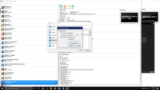Uncheck the Supports DHCP checkbox
Image resolution: width=160 pixels, height=90 pixels.
point(68,37)
